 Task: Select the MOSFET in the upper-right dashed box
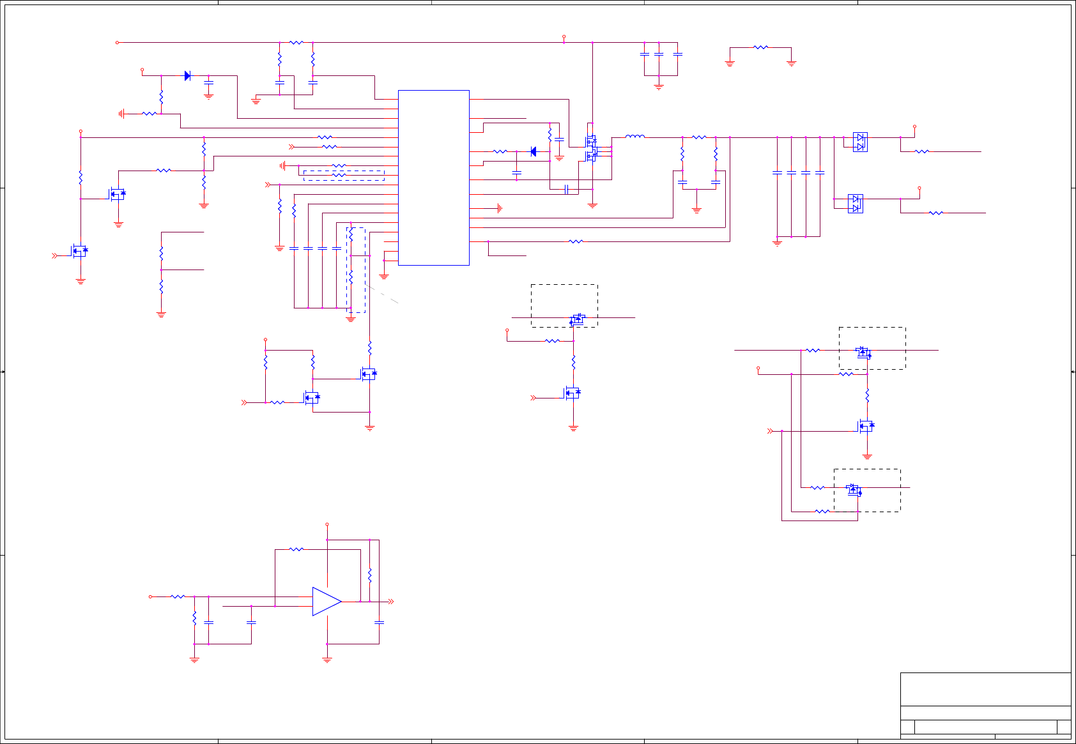tap(863, 352)
